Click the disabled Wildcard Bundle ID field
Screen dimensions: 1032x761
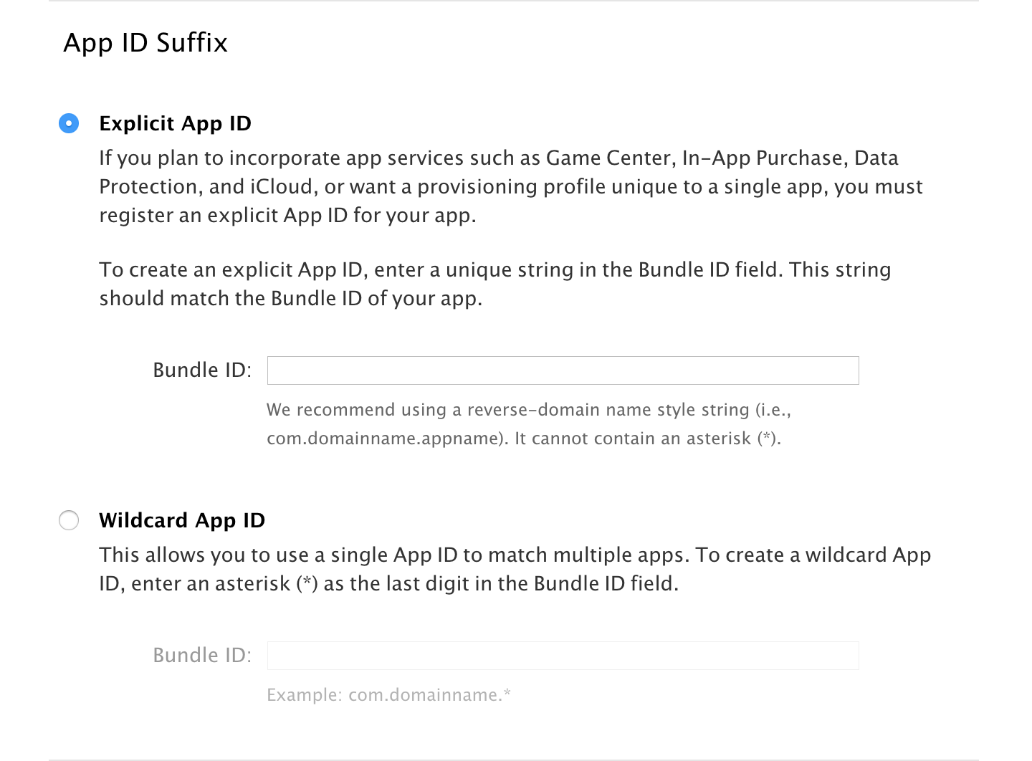coord(563,656)
